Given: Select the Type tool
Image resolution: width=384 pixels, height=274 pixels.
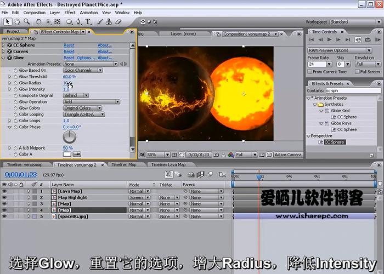Looking at the screenshot, I should pyautogui.click(x=88, y=22).
